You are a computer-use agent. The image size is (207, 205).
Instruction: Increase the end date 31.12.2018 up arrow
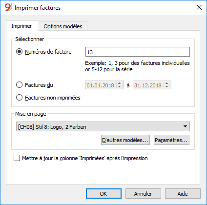(x=166, y=83)
